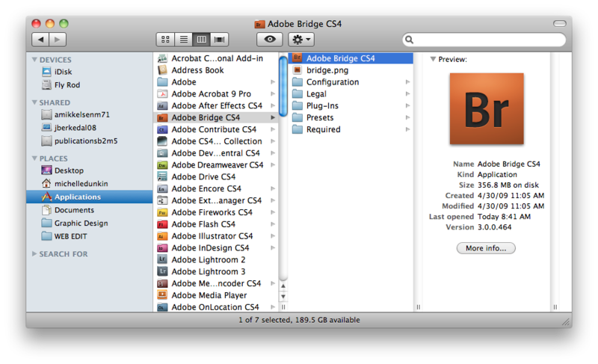598x364 pixels.
Task: Select the Graphic Design sidebar folder
Action: pos(81,223)
